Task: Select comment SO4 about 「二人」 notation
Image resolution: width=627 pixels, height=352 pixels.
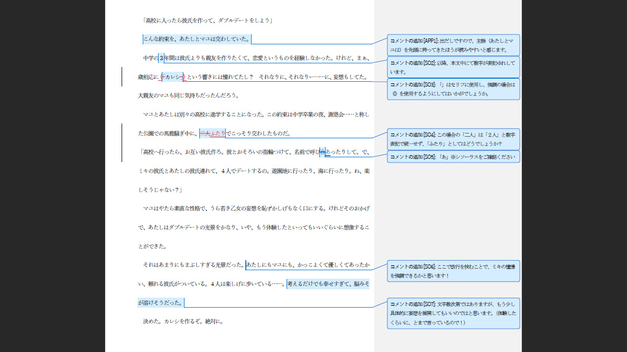Action: coord(453,139)
